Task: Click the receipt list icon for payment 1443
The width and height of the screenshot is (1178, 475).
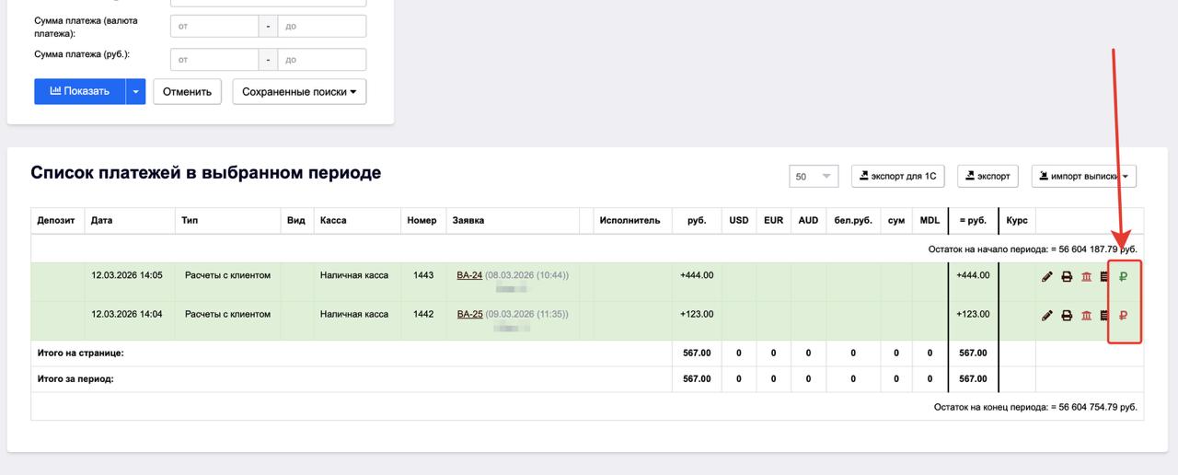Action: pyautogui.click(x=1104, y=276)
